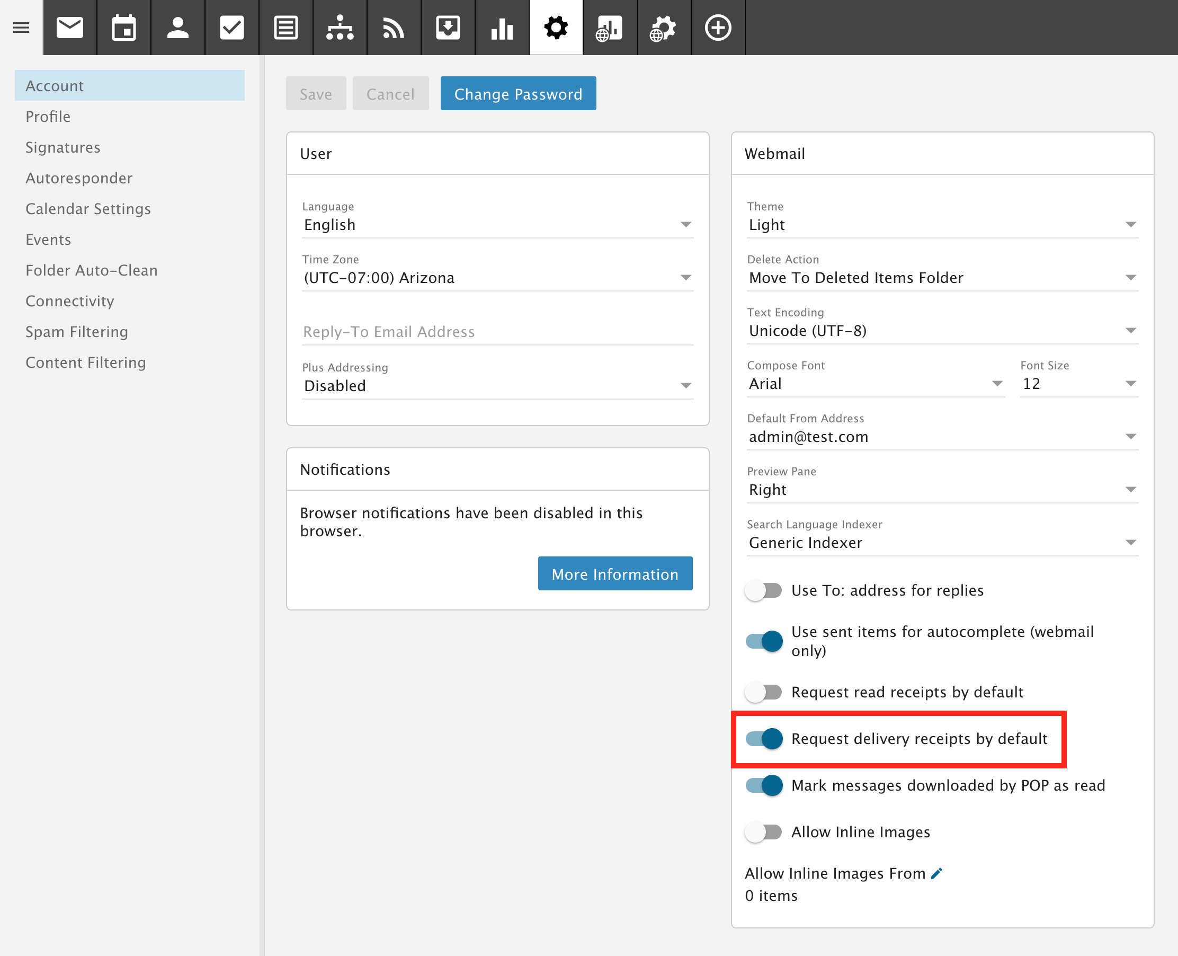Open the Contacts person icon

pyautogui.click(x=178, y=28)
